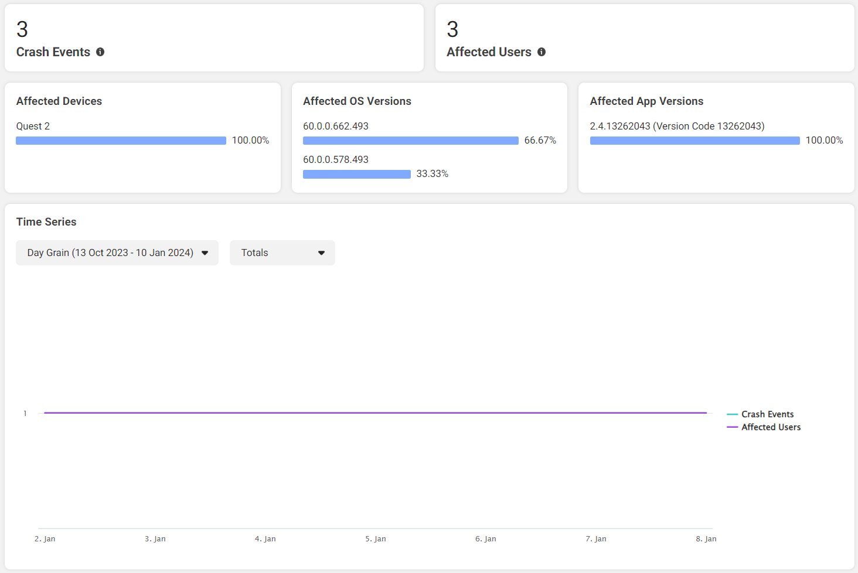Viewport: 858px width, 573px height.
Task: Open the Day Grain date range dropdown
Action: 117,253
